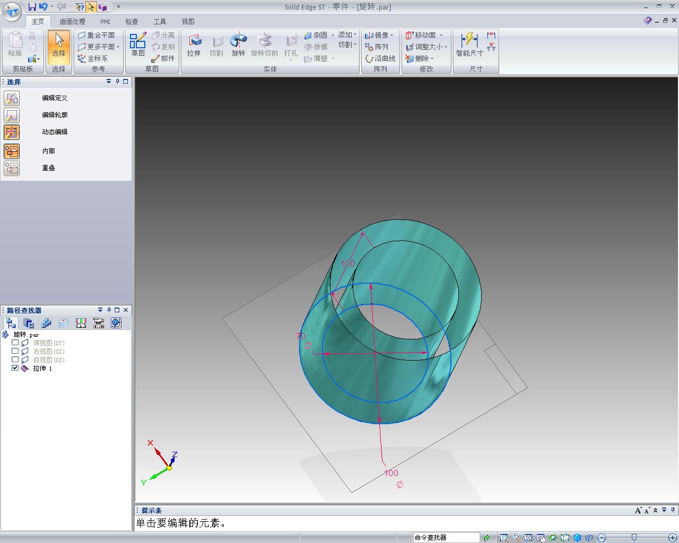
Task: Click the save icon in the quick access toolbar
Action: click(x=32, y=7)
